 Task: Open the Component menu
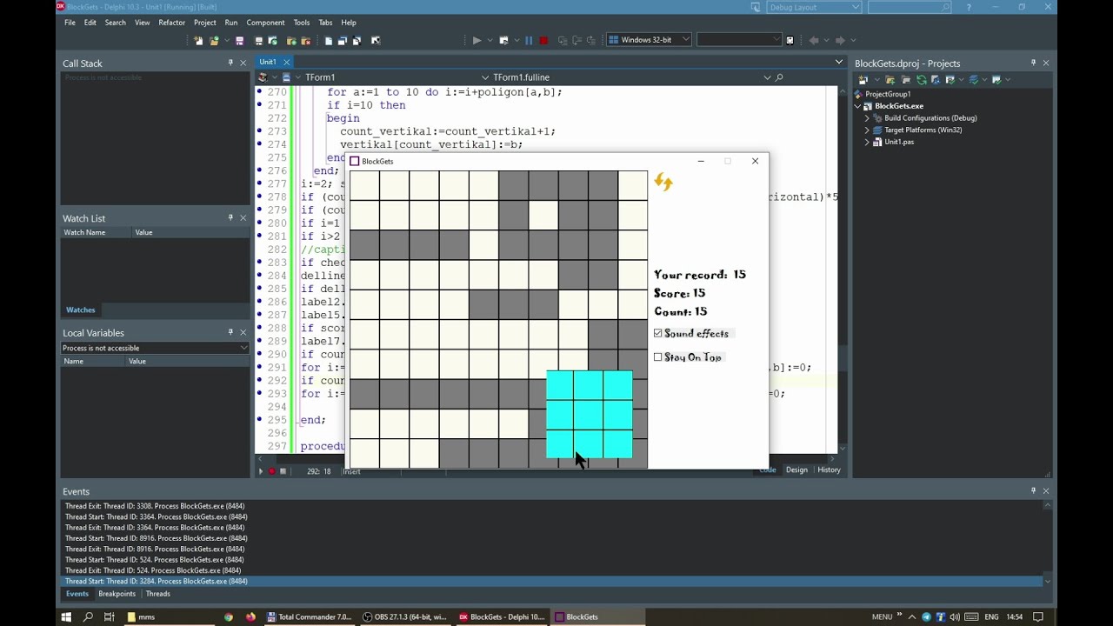tap(265, 23)
